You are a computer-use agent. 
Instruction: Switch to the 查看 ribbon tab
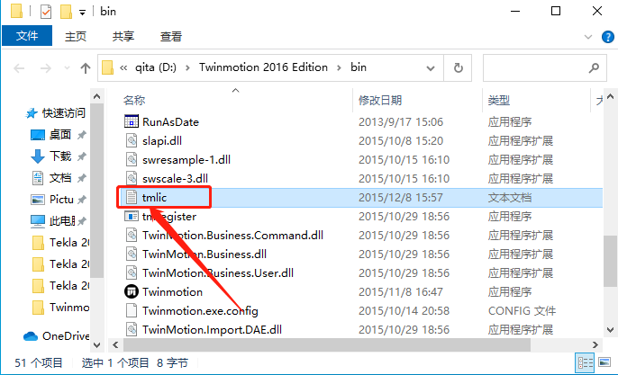170,37
